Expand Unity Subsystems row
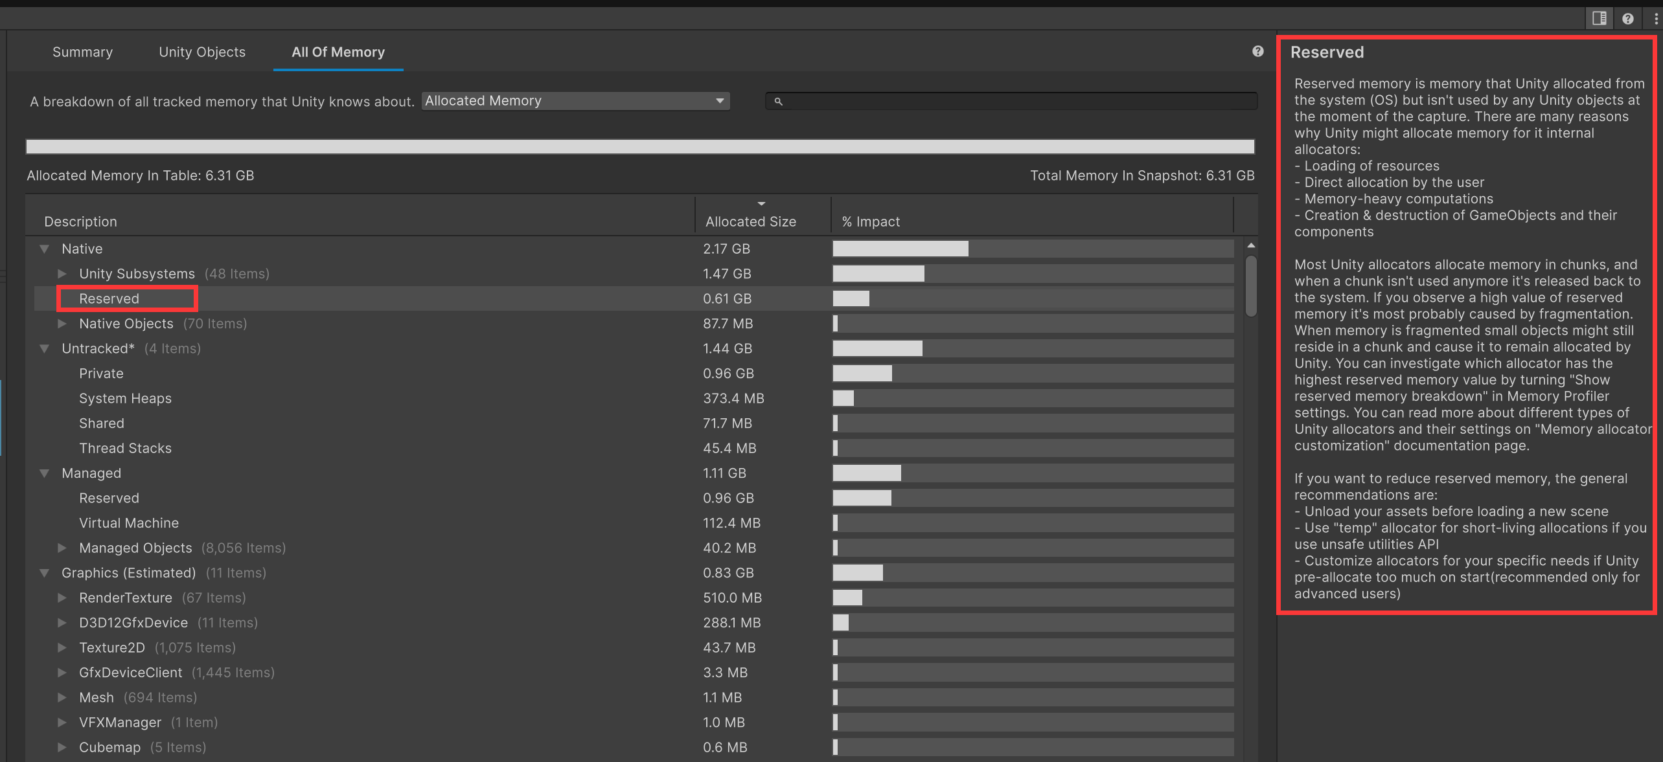This screenshot has width=1663, height=762. [62, 274]
